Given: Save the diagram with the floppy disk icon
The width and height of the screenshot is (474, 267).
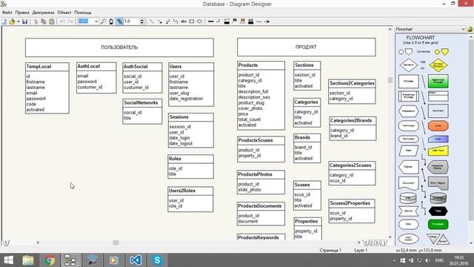Looking at the screenshot, I should pyautogui.click(x=24, y=22).
